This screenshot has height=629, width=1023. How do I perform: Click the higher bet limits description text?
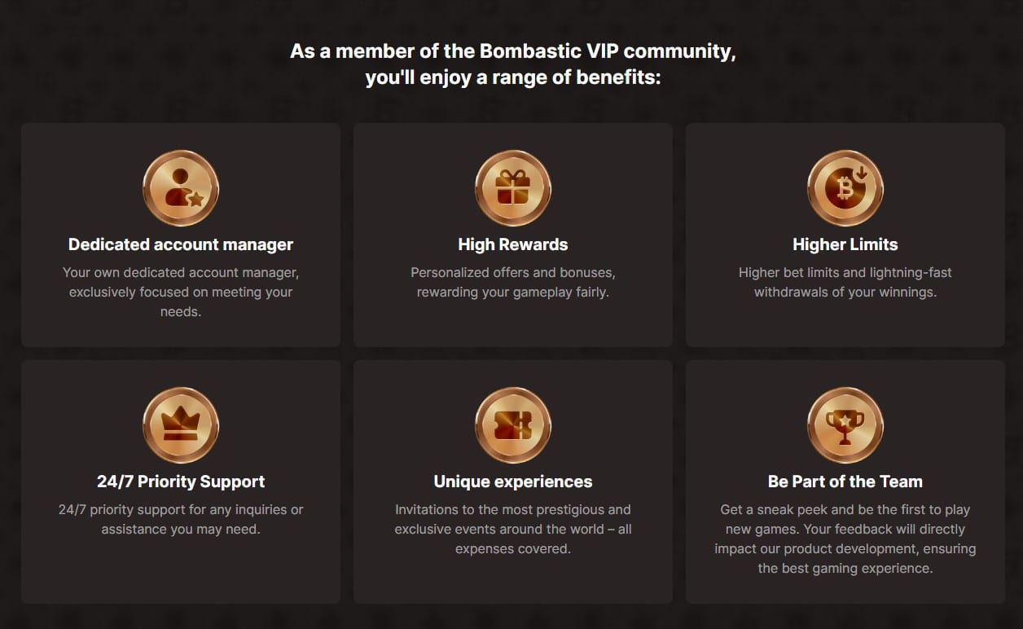pos(845,282)
